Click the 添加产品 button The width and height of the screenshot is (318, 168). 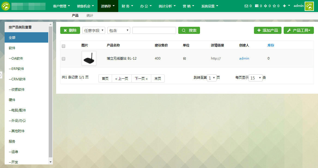(x=267, y=30)
